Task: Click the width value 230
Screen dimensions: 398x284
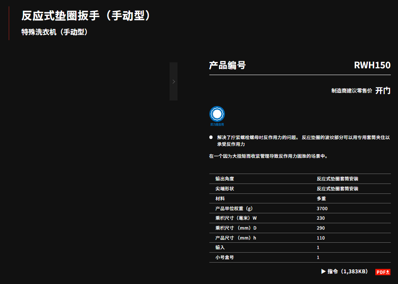Action: (321, 218)
